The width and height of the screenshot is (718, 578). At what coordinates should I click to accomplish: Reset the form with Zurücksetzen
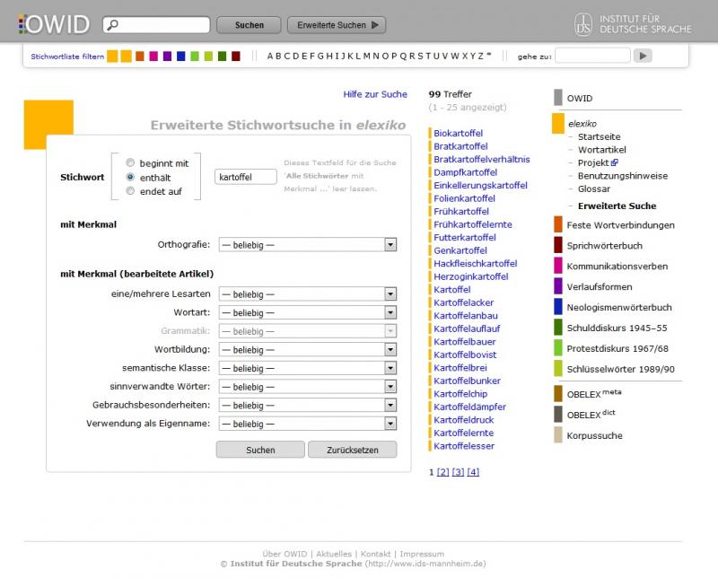(353, 450)
